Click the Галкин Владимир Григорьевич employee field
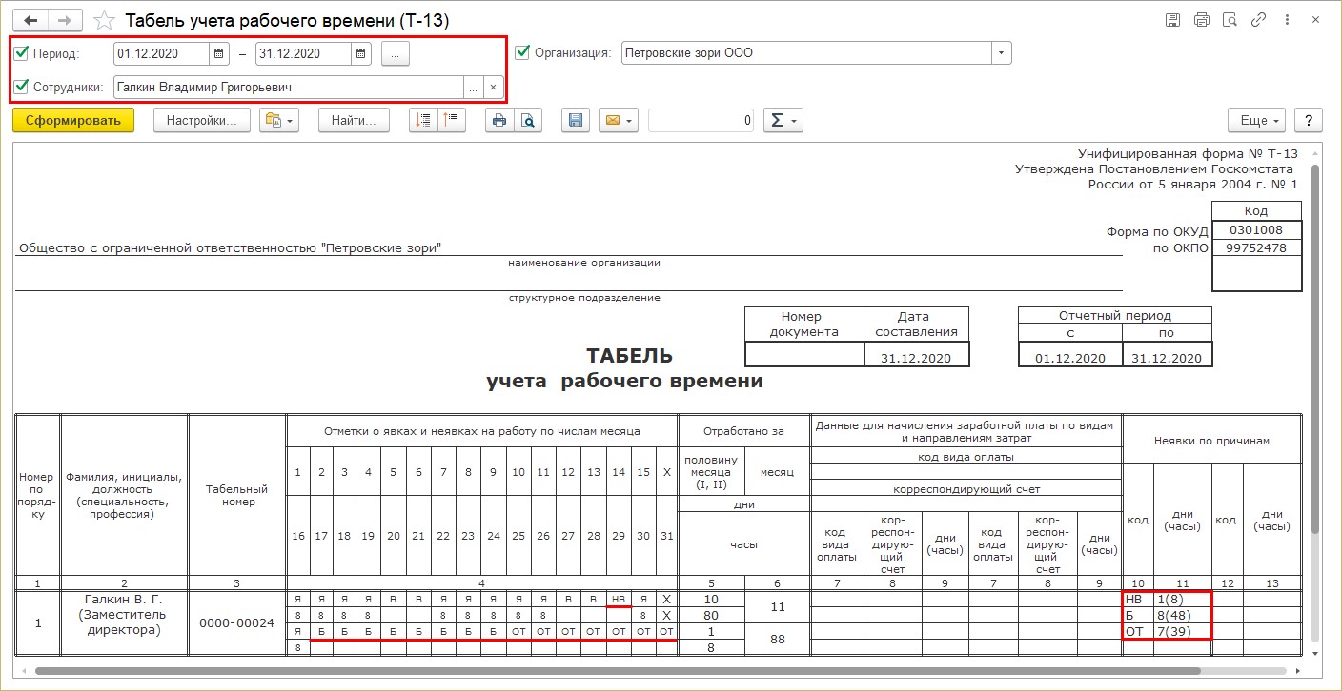1342x691 pixels. coord(288,87)
